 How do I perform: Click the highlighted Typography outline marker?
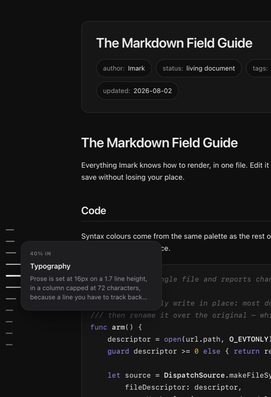click(x=13, y=276)
